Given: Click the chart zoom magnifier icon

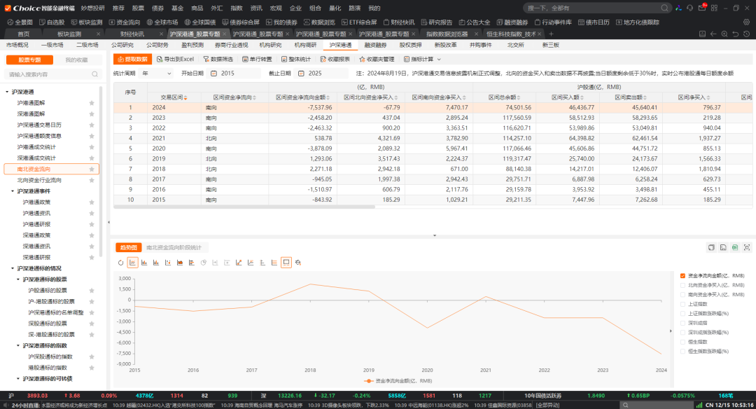Looking at the screenshot, I should [x=298, y=263].
